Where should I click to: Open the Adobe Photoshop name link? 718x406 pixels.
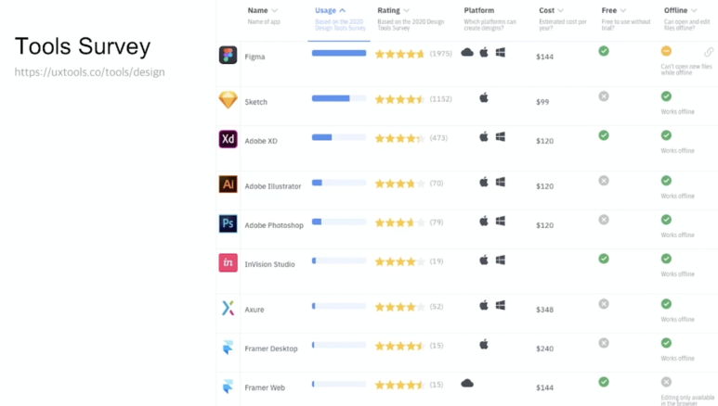(274, 225)
